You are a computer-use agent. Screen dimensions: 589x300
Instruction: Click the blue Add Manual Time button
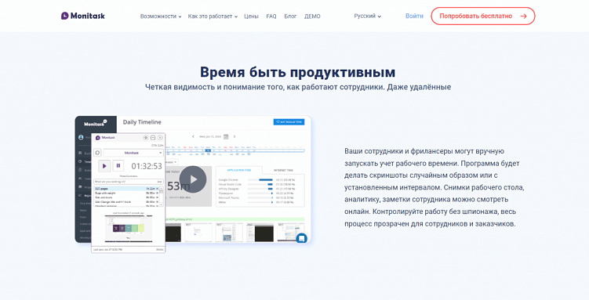point(289,122)
